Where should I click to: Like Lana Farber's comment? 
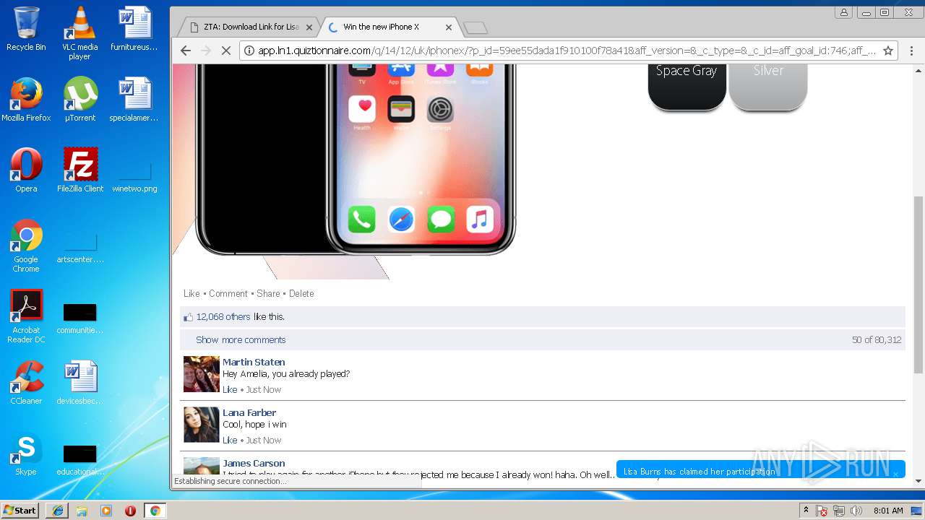230,441
